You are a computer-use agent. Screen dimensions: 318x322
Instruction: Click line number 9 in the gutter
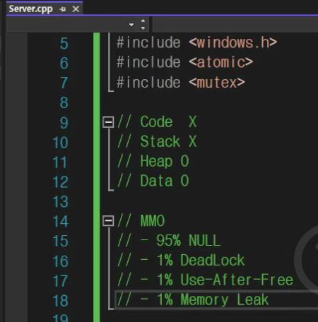[x=64, y=123]
